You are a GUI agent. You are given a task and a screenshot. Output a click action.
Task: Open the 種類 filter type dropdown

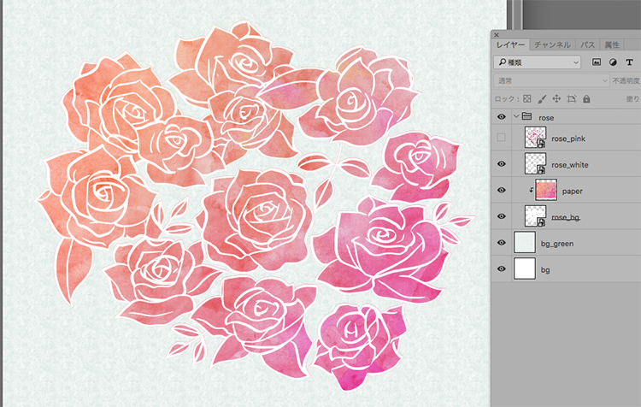[x=538, y=62]
